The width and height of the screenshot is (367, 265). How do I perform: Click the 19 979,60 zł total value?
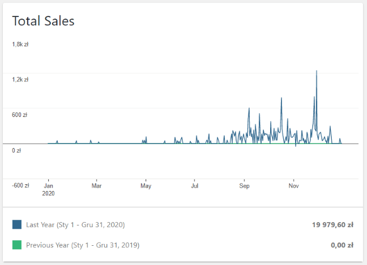click(332, 225)
